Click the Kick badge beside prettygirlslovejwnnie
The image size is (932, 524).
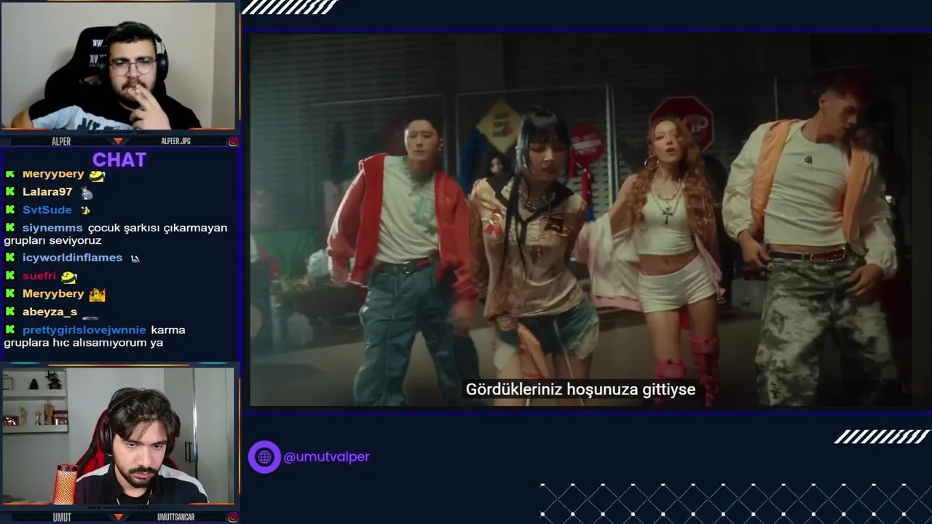click(x=10, y=330)
